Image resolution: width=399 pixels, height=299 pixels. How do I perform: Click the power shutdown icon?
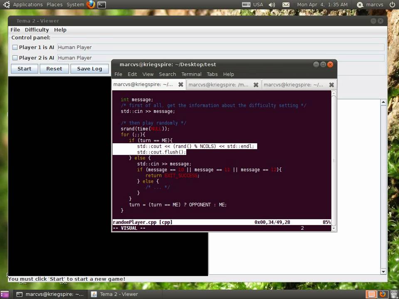click(392, 5)
